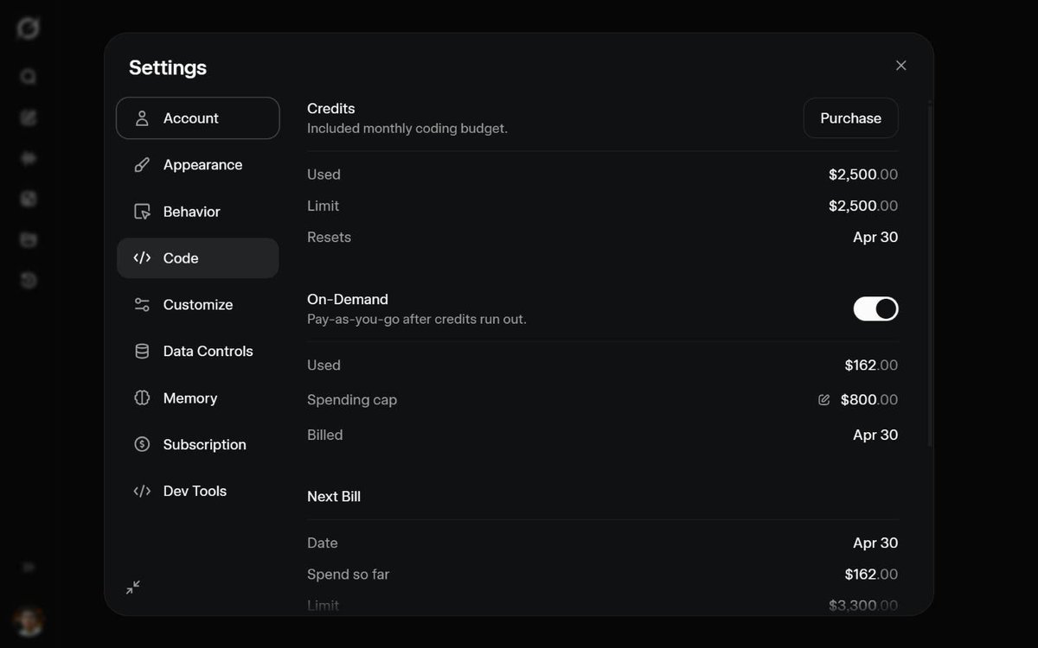Click the $800.00 spending cap value
The height and width of the screenshot is (648, 1038).
[x=869, y=400]
